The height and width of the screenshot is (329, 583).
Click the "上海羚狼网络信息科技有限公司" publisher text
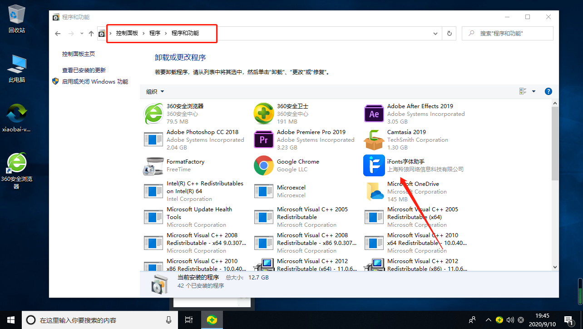[x=425, y=169]
